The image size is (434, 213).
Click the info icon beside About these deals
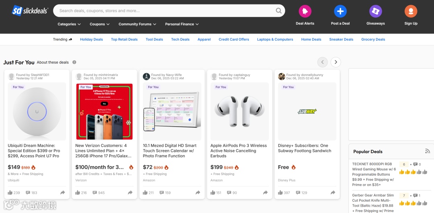(x=74, y=62)
